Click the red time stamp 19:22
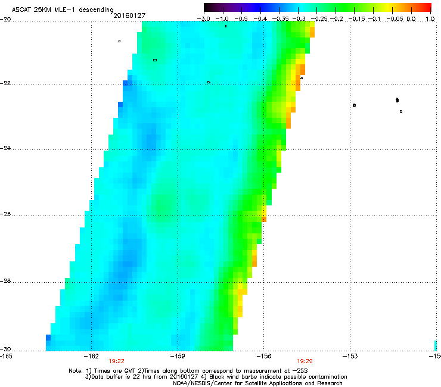The image size is (441, 387). 116,361
